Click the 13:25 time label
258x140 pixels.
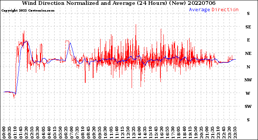[x=133, y=133]
